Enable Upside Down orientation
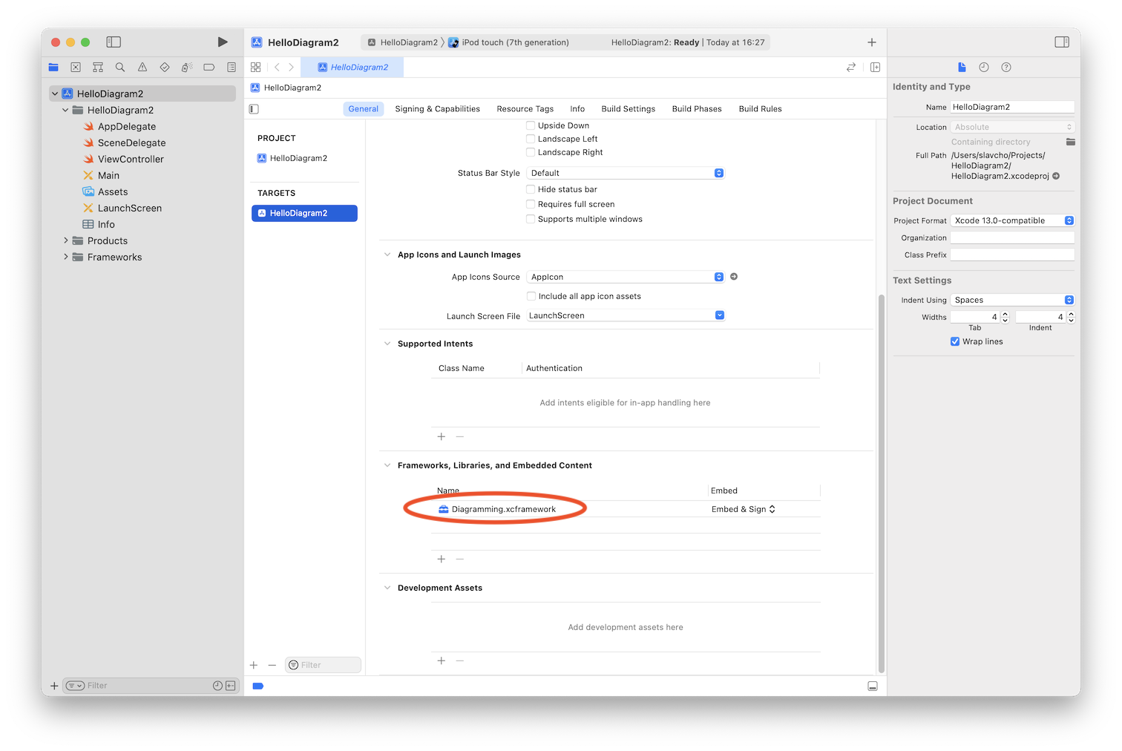This screenshot has width=1122, height=751. tap(531, 125)
